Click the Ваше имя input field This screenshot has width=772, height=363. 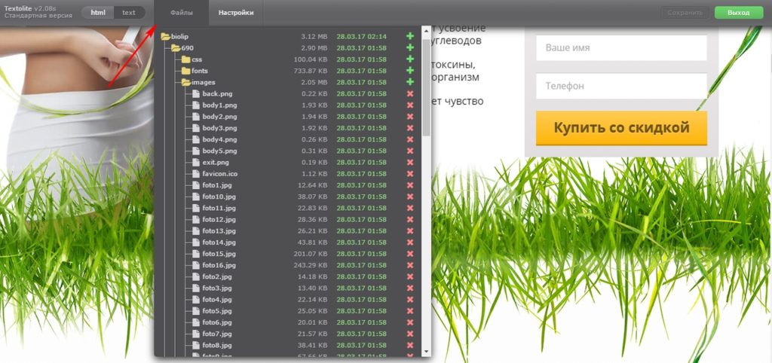(x=621, y=48)
